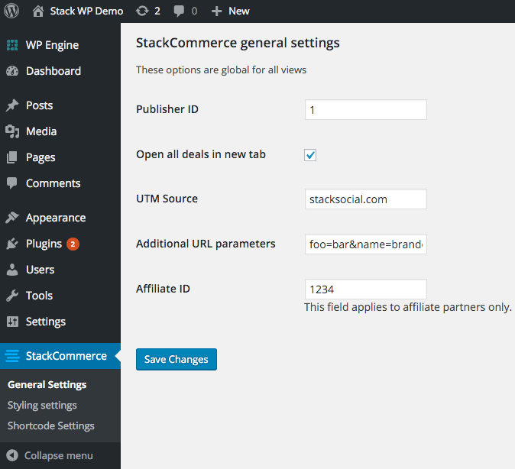Click the comments count 0 in admin bar
The image size is (515, 469).
pyautogui.click(x=194, y=11)
